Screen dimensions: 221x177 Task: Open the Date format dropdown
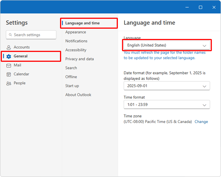coord(167,86)
